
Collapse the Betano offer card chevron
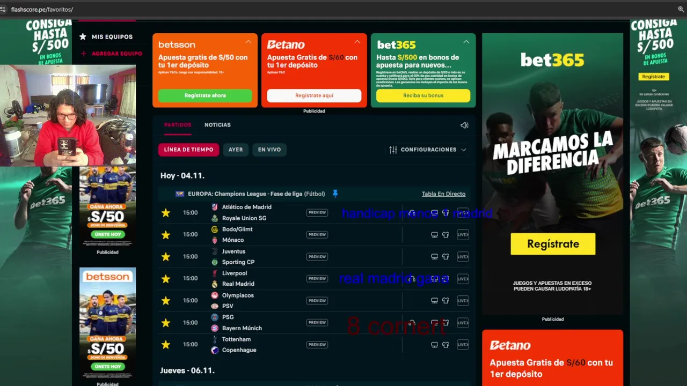pos(357,42)
